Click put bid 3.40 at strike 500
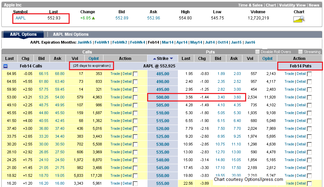324x187 pixels. pos(221,97)
